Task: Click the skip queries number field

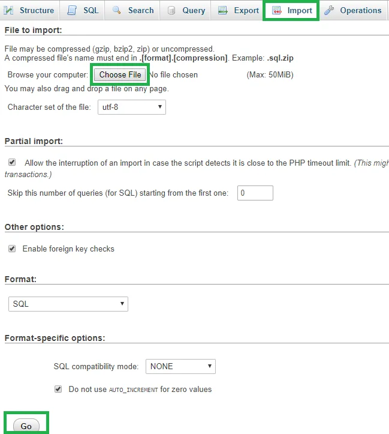Action: [x=255, y=193]
